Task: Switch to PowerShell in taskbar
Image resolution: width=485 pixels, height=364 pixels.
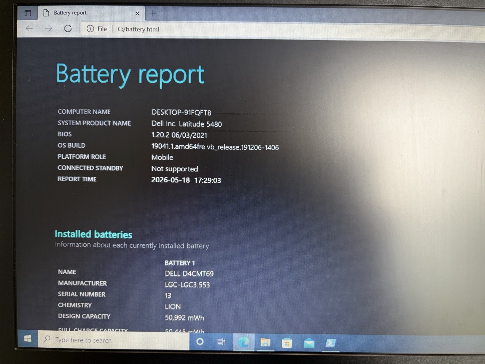Action: 330,343
